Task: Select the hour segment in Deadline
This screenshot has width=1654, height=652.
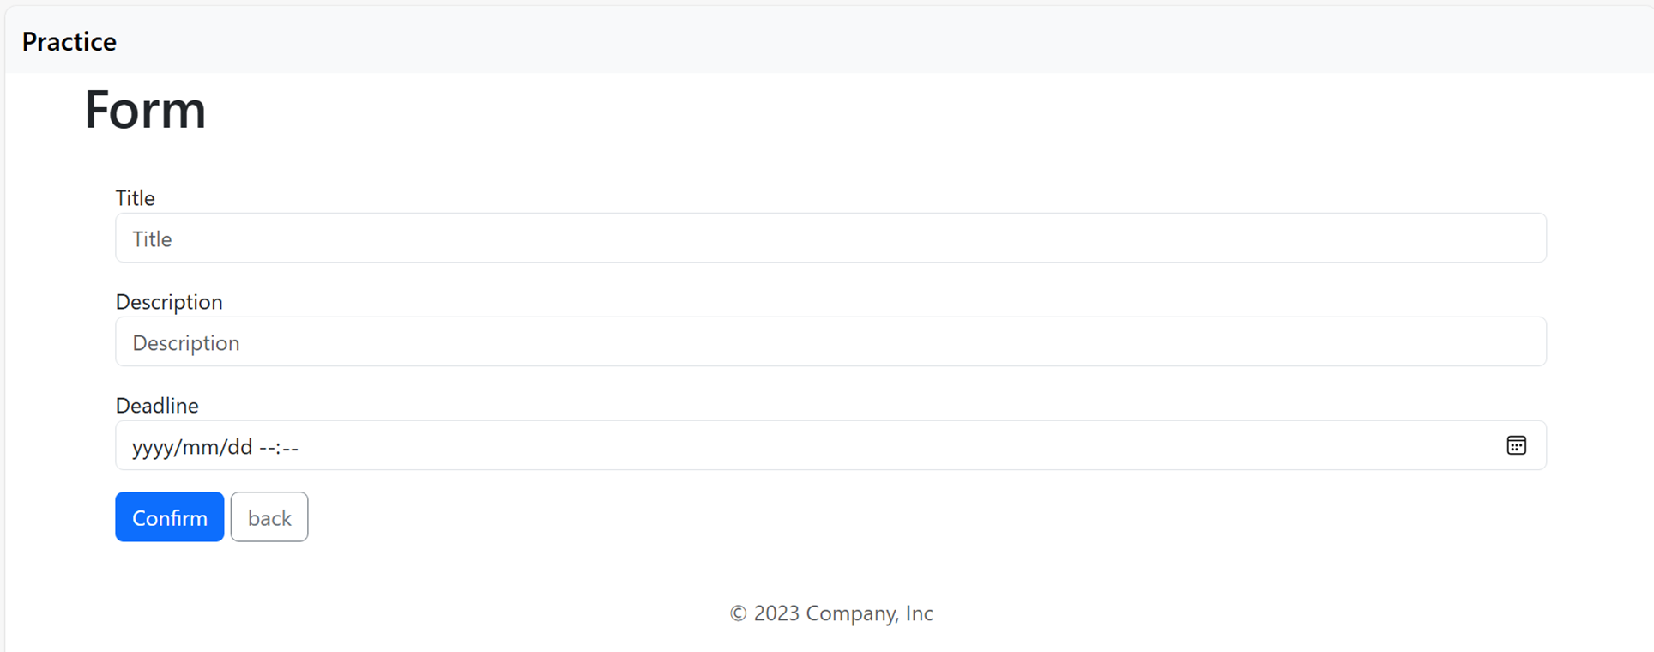Action: click(267, 447)
